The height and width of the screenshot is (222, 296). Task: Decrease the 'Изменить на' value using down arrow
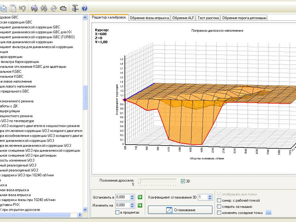pos(132,207)
